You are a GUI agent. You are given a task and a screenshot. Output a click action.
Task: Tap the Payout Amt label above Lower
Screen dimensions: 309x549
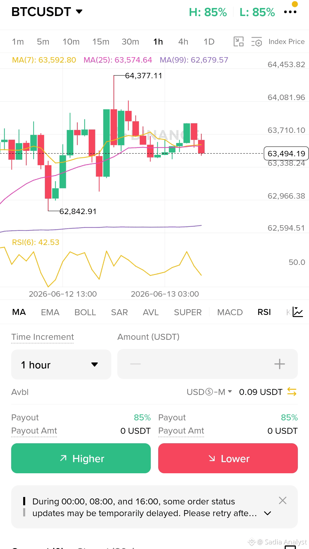click(x=181, y=431)
